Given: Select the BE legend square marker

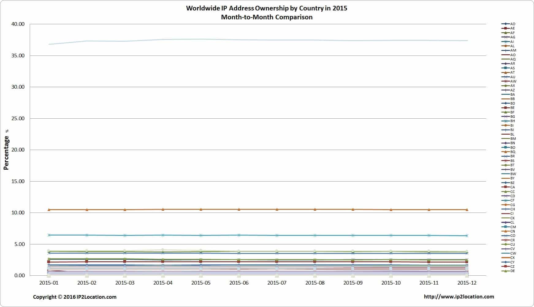Looking at the screenshot, I should [x=505, y=108].
